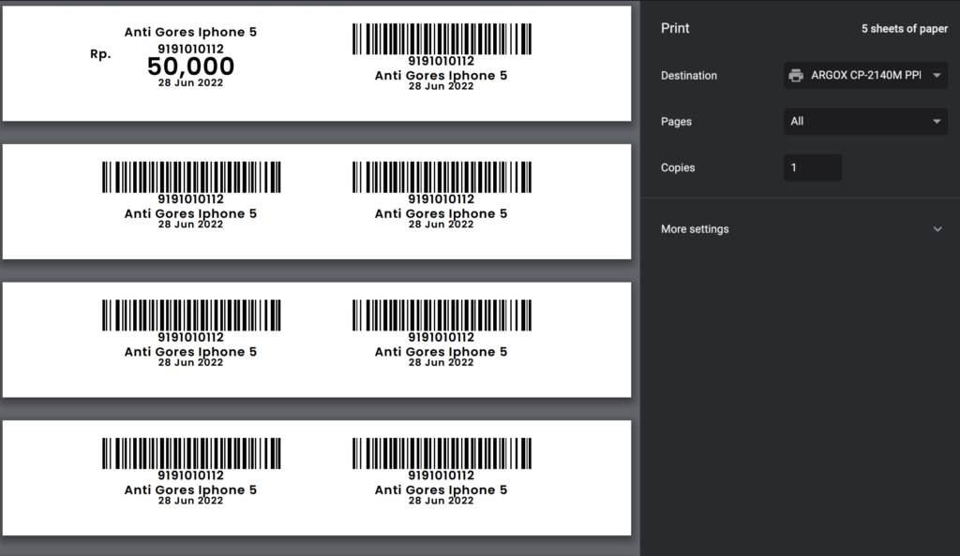The width and height of the screenshot is (960, 556).
Task: Select left barcode on second preview page
Action: pos(191,177)
